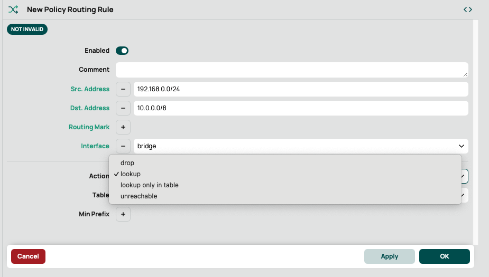Screen dimensions: 489x277
Task: Open the code view angle-brackets icon
Action: tap(467, 9)
